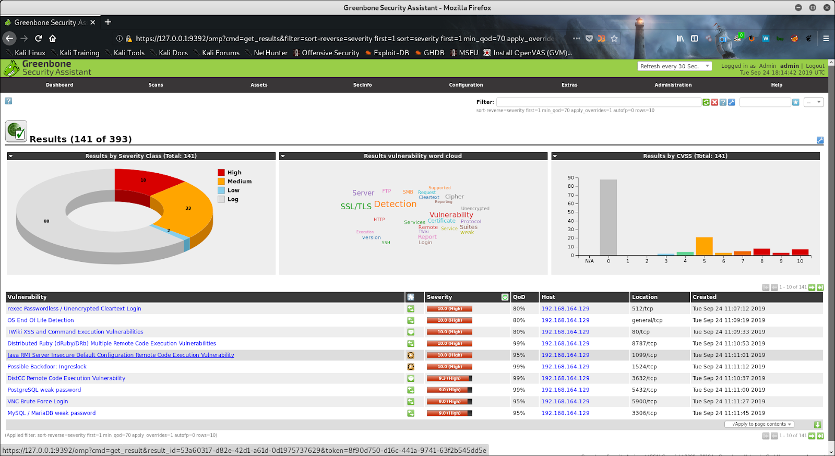
Task: Toggle Firefox sidebar icon
Action: (695, 38)
